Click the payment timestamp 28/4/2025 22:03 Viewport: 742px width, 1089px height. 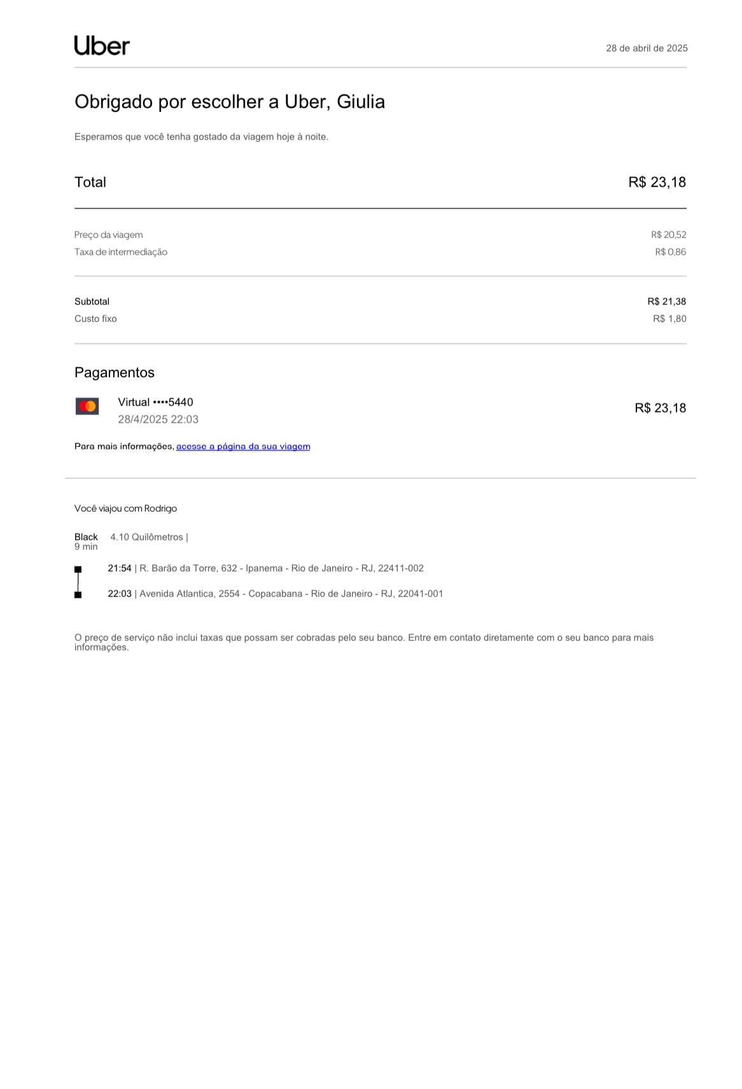[158, 419]
